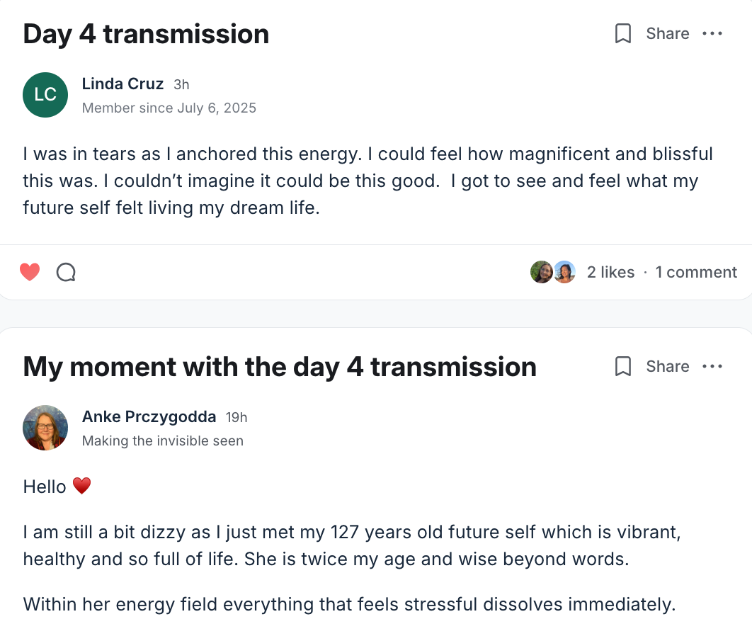Open the Day 4 transmission post title
The height and width of the screenshot is (636, 752).
click(x=146, y=34)
